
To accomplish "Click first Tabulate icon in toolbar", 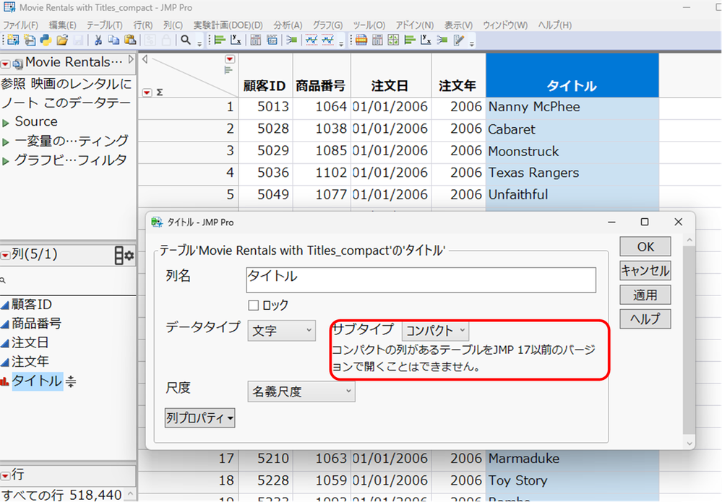I will pos(256,40).
